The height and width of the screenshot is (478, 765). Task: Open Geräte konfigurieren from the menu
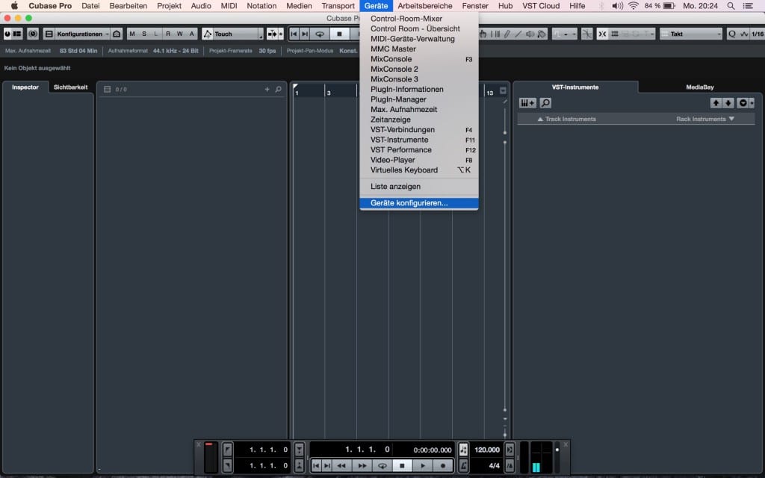click(x=418, y=203)
